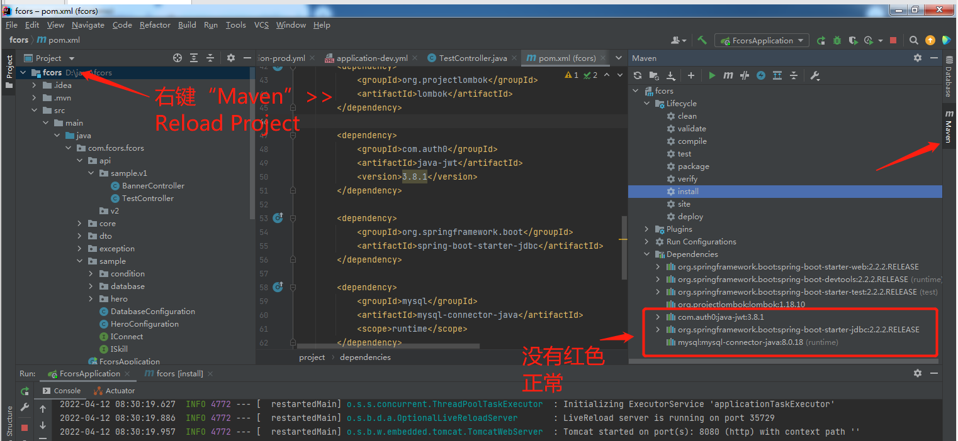Expand the com.auth0:java-jwt:3.8.1 dependency

click(658, 317)
